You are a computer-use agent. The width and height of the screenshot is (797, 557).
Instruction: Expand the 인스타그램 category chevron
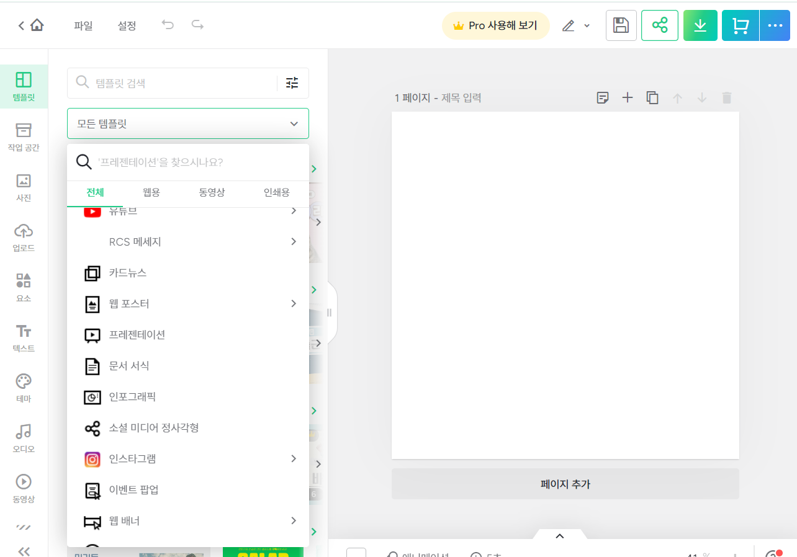tap(293, 459)
